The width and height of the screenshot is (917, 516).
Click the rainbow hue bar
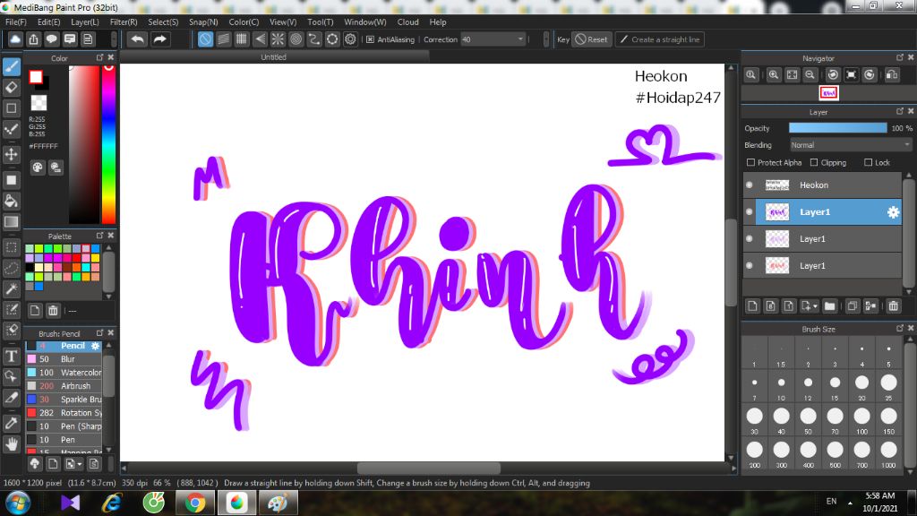click(108, 144)
